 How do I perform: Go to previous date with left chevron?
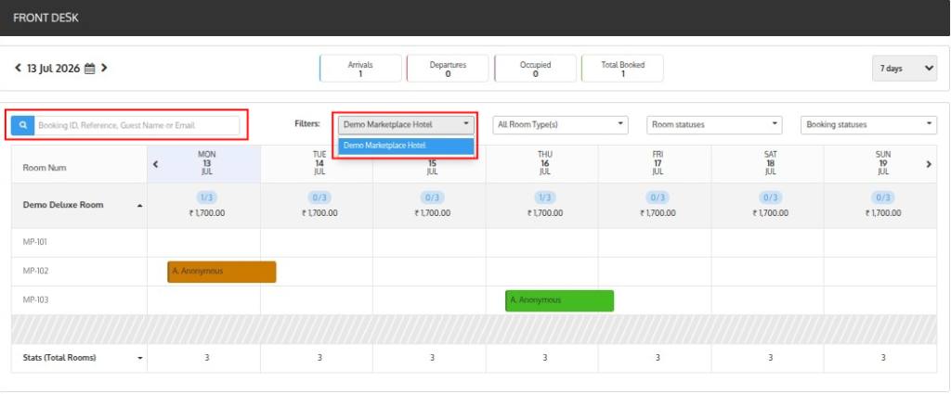tap(18, 68)
